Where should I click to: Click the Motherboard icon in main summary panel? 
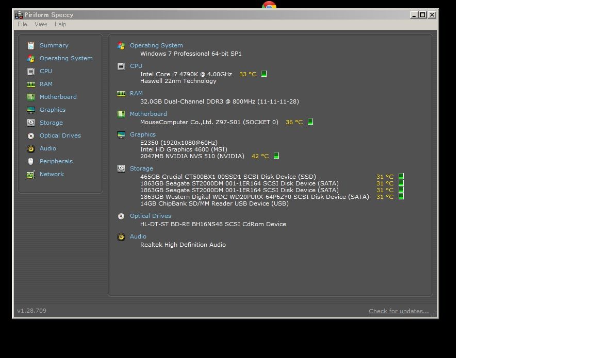tap(121, 114)
